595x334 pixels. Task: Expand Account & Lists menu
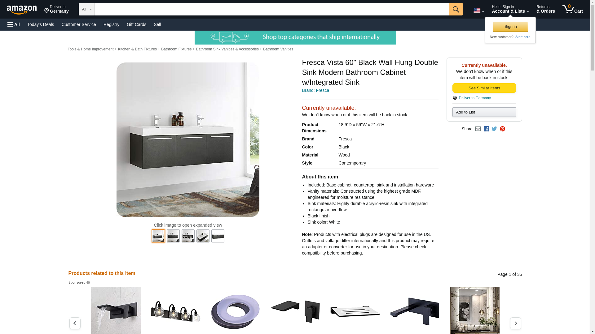[x=510, y=9]
